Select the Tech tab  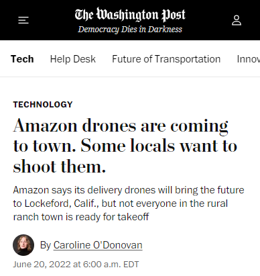coord(22,59)
